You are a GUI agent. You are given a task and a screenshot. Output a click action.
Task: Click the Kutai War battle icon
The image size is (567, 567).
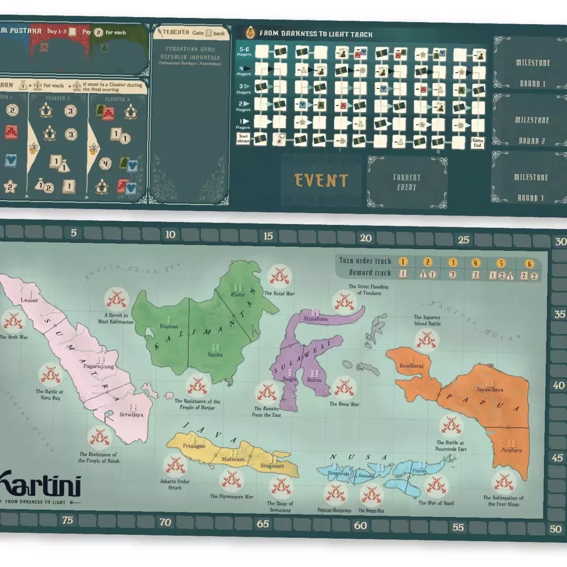[279, 277]
